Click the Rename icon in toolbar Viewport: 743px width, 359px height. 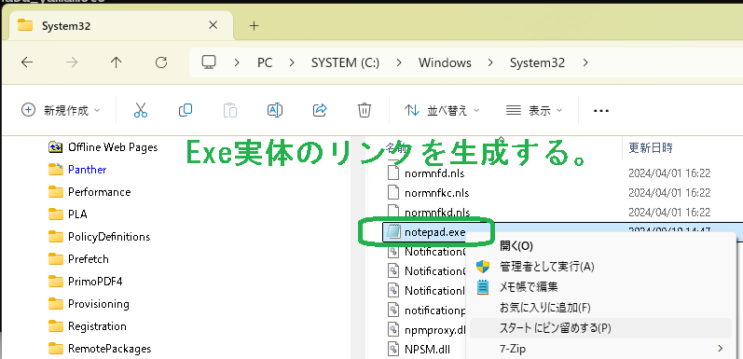(x=275, y=110)
